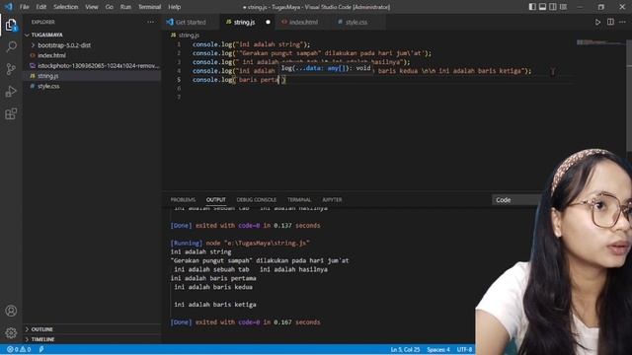This screenshot has height=355, width=632.
Task: Switch to style.css editor tab
Action: 356,22
